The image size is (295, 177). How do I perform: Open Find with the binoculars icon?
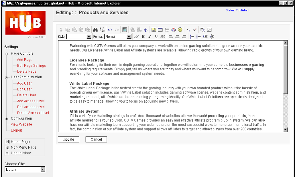tap(95, 30)
